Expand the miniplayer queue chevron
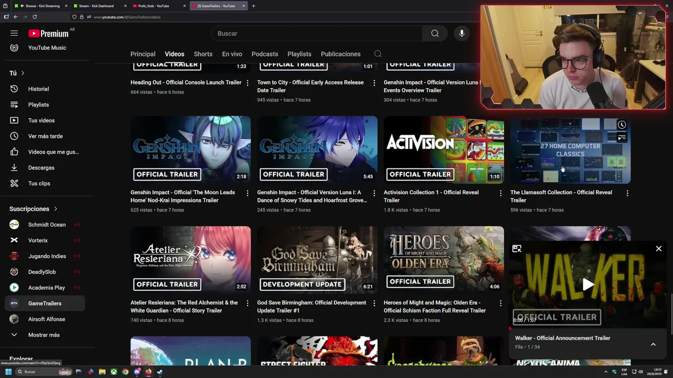Viewport: 673px width, 378px height. click(653, 344)
